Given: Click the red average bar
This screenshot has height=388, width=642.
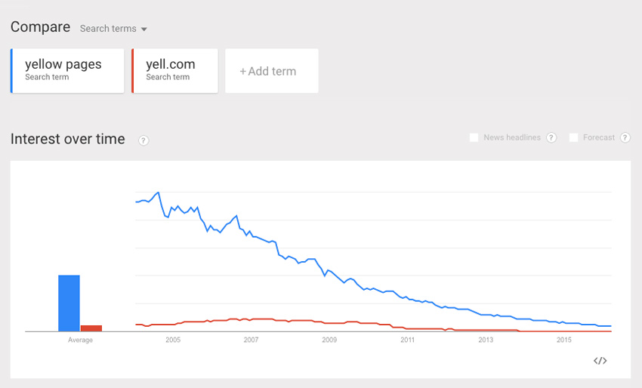Looking at the screenshot, I should [91, 328].
